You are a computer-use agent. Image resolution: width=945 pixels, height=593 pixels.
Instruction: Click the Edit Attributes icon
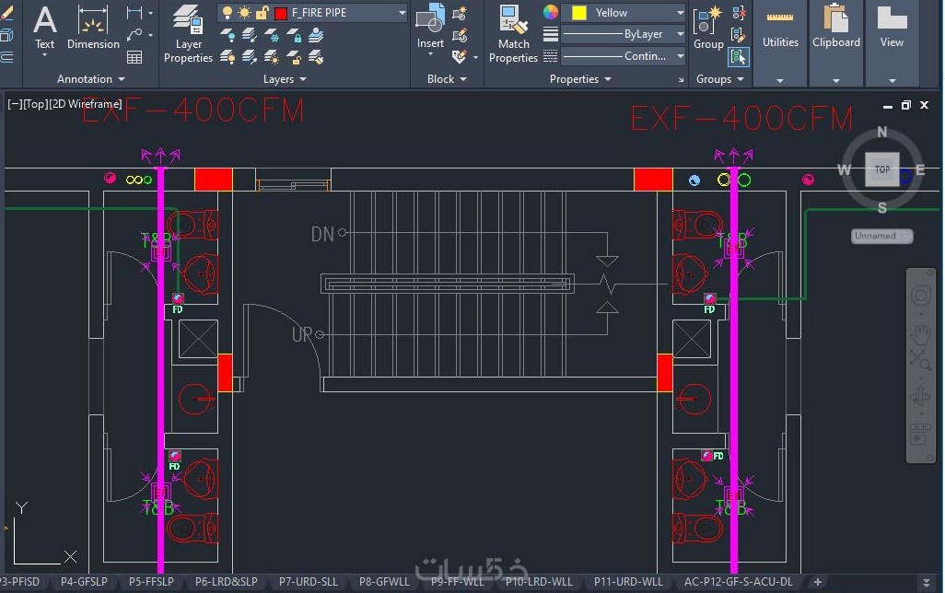click(x=460, y=57)
